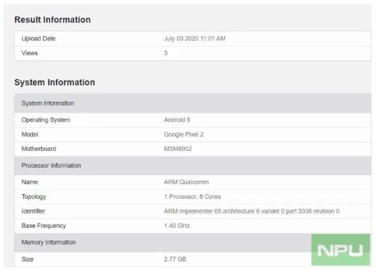Click the July 03 2020 upload date value
This screenshot has height=273, width=376.
click(x=195, y=39)
